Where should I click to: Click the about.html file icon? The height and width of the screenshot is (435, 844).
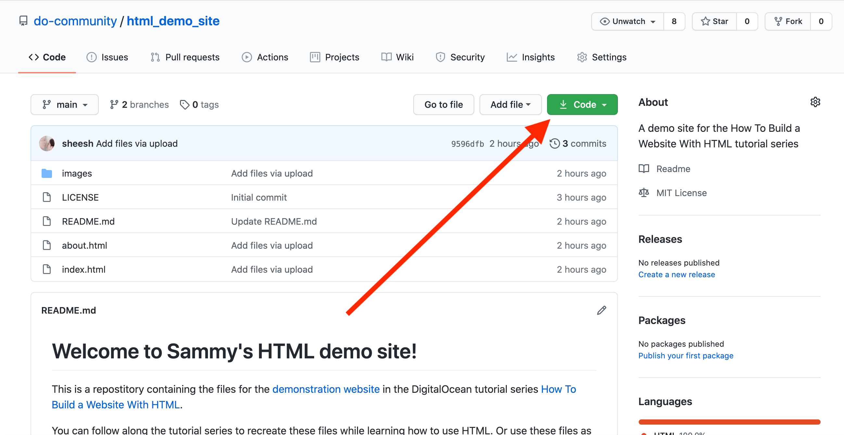coord(47,245)
